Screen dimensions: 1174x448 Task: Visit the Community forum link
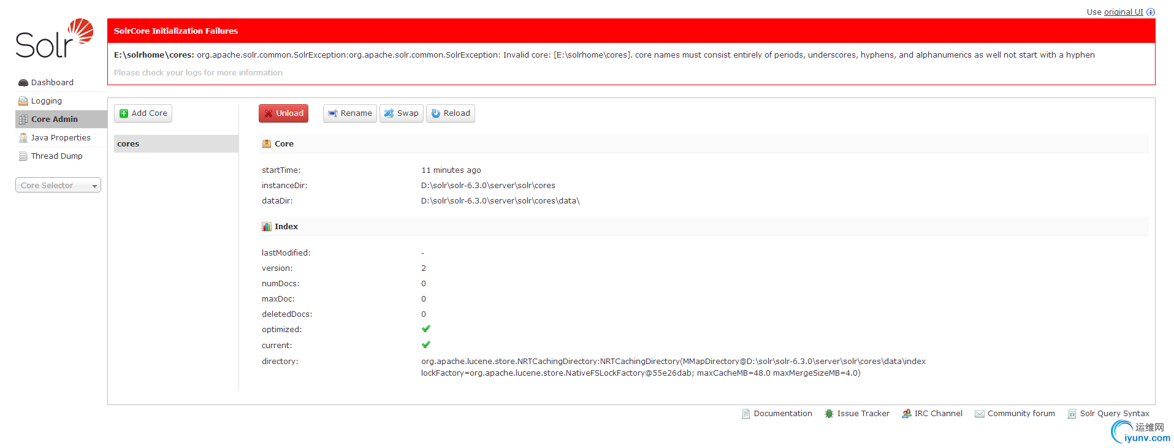[1021, 414]
